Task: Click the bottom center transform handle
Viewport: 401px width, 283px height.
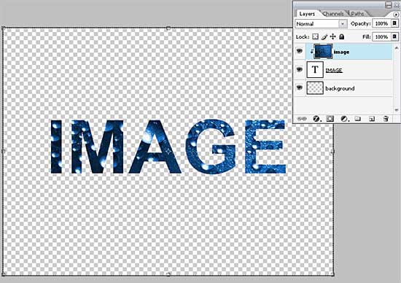Action: (168, 274)
